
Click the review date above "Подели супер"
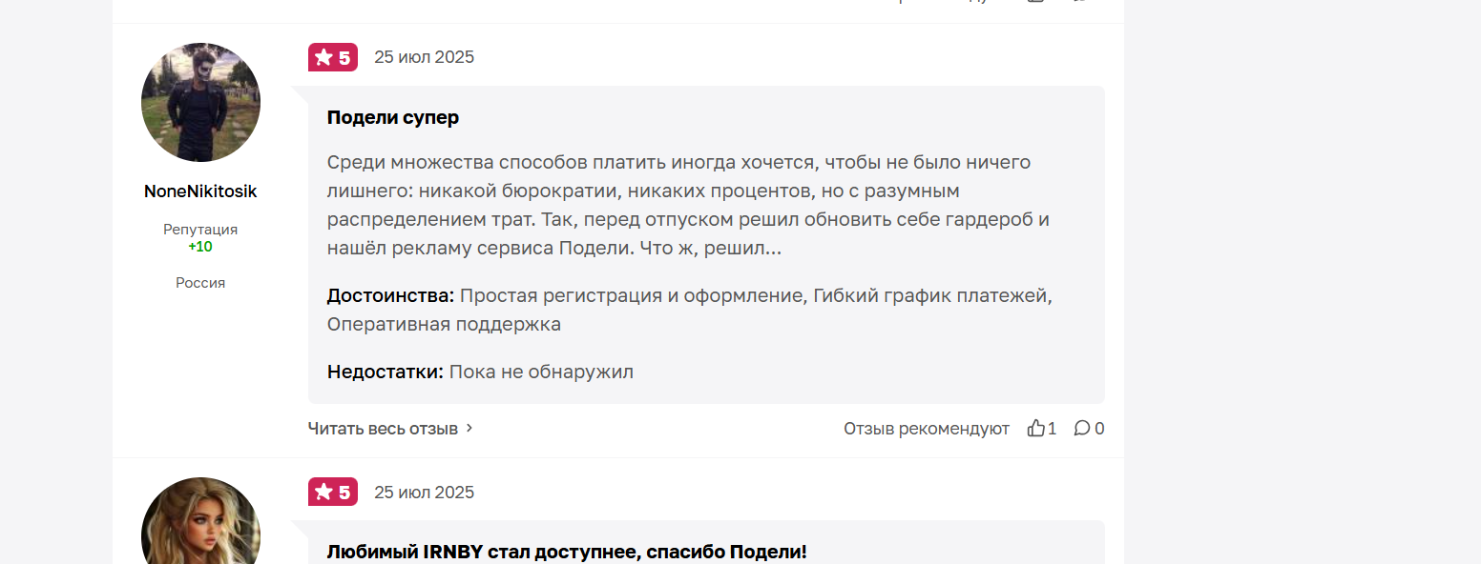[x=424, y=57]
